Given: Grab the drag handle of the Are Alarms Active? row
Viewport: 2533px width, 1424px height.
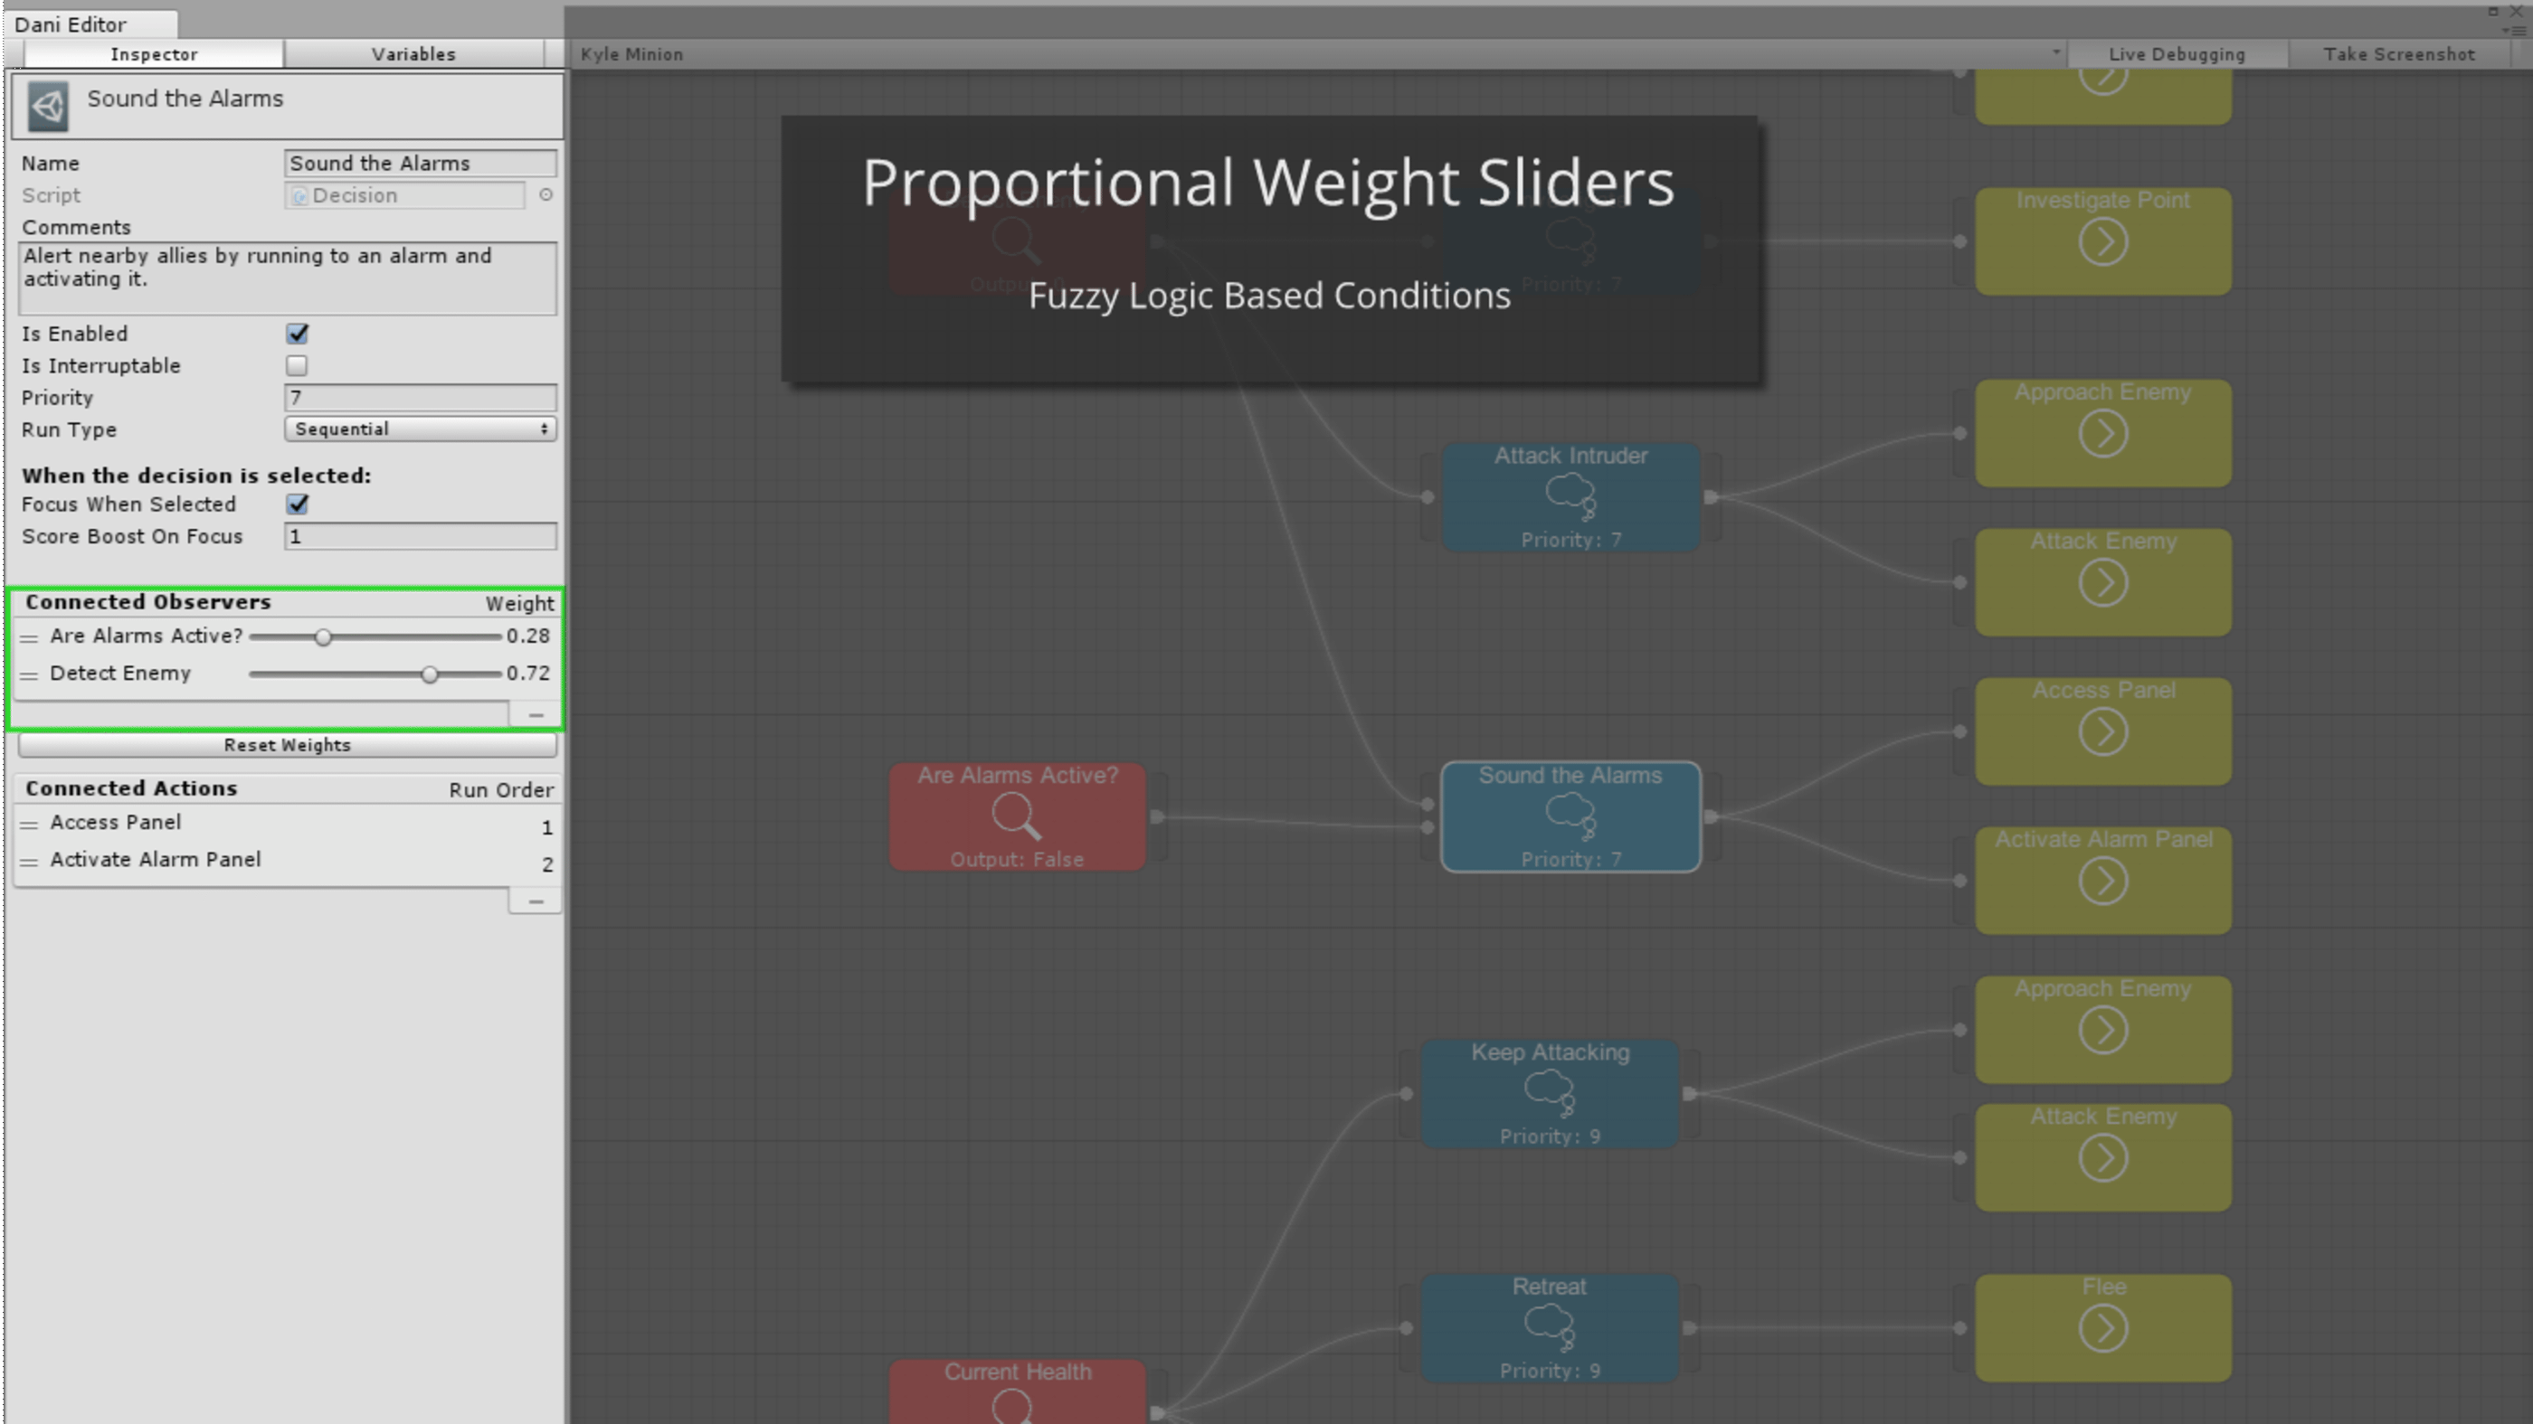Looking at the screenshot, I should (x=30, y=637).
